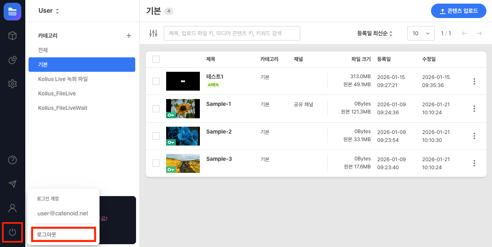This screenshot has width=492, height=247.
Task: Check the box for the Sample-1 row
Action: 156,109
